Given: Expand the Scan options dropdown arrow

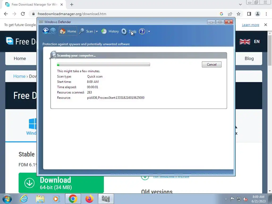Looking at the screenshot, I should [x=97, y=31].
